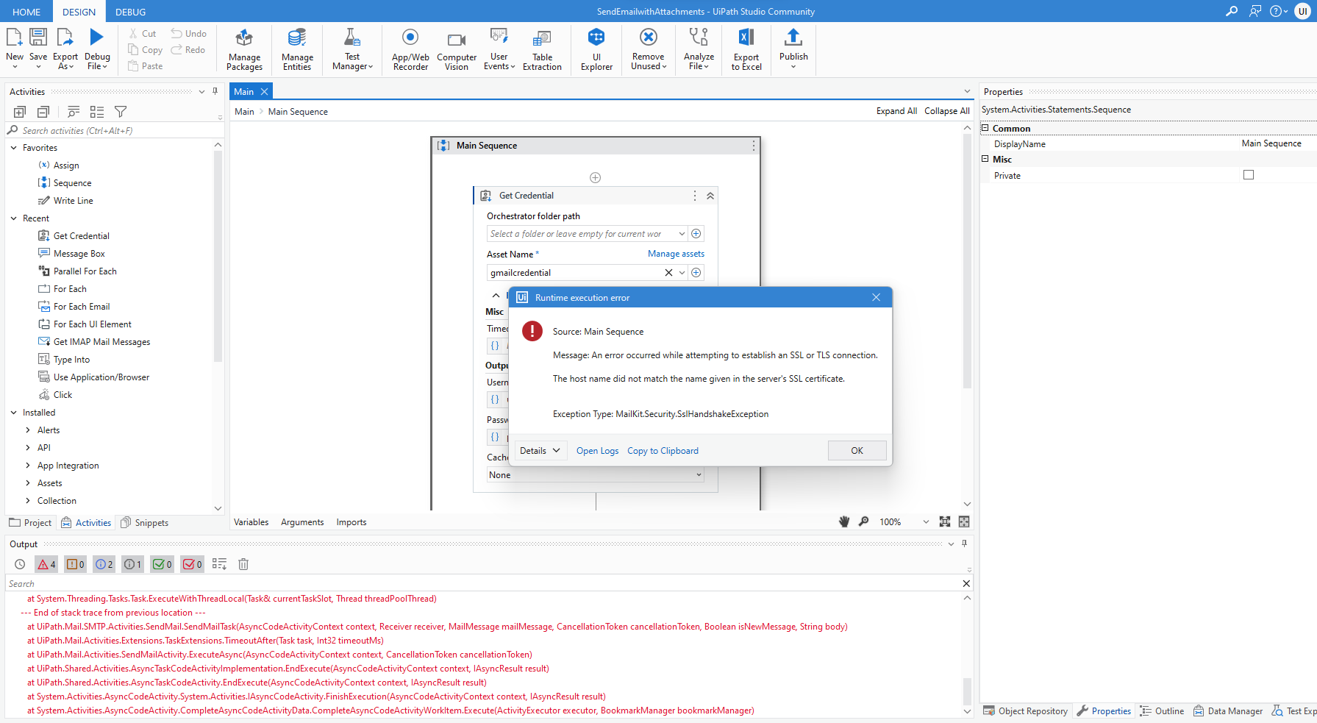Image resolution: width=1317 pixels, height=723 pixels.
Task: Run Analyze File
Action: (699, 49)
